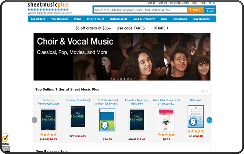This screenshot has height=154, width=244.
Task: Click top sellers carousel next arrow
Action: pos(210,120)
